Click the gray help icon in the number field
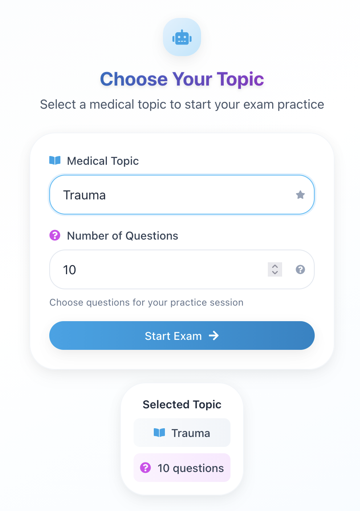This screenshot has height=511, width=360. click(300, 270)
